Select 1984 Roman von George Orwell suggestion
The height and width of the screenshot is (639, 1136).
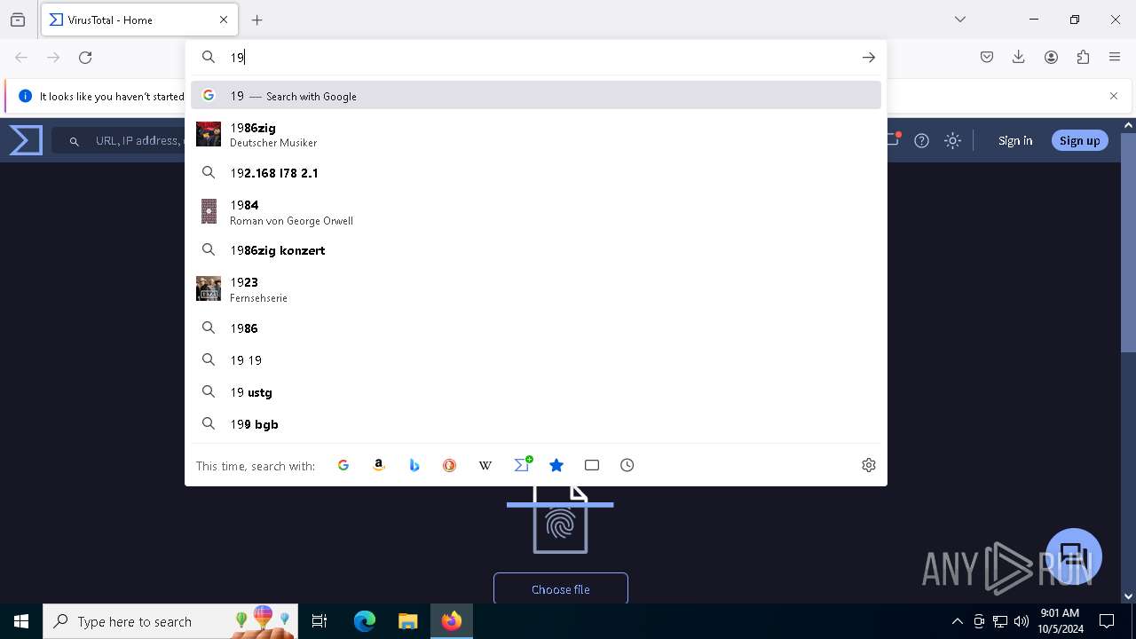[x=536, y=211]
